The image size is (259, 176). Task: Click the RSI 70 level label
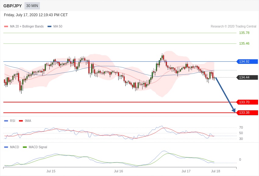point(241,127)
